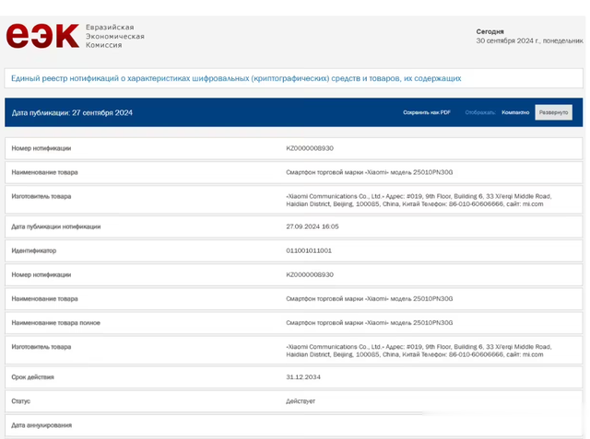
Task: Click the validity date 31.12.2034
Action: (x=303, y=377)
